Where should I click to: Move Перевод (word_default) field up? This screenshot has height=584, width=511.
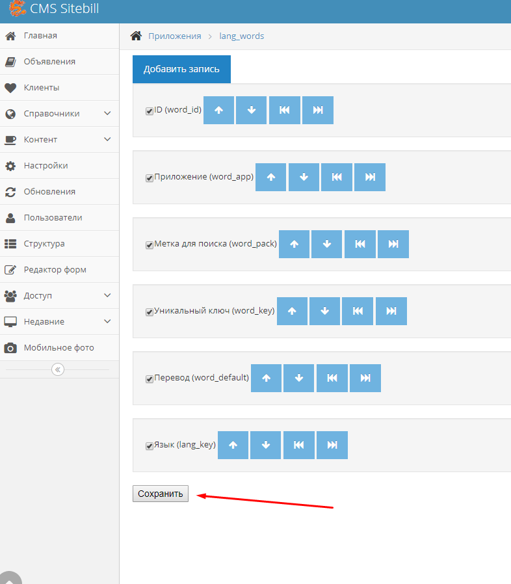(266, 378)
